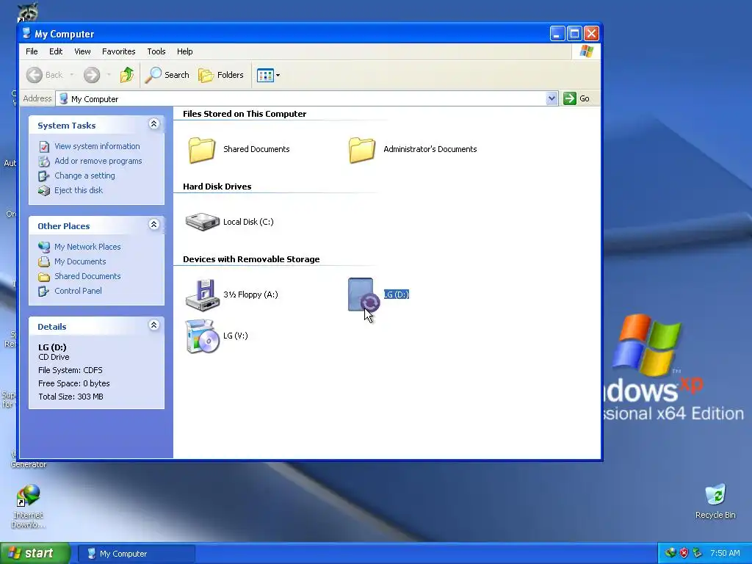The height and width of the screenshot is (564, 752).
Task: Click Change a setting link
Action: (x=85, y=176)
